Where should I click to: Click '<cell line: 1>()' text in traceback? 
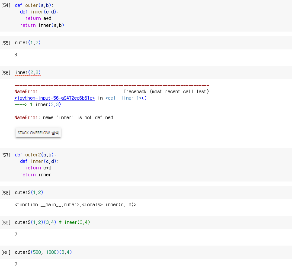pyautogui.click(x=126, y=98)
